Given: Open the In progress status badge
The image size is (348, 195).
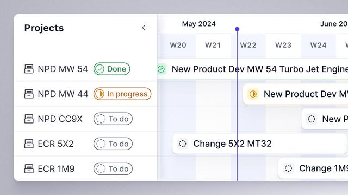Looking at the screenshot, I should 122,94.
